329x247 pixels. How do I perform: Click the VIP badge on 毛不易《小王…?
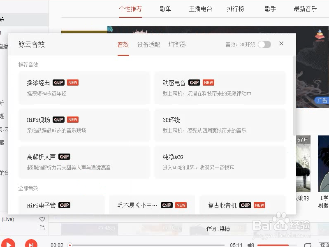(167, 205)
